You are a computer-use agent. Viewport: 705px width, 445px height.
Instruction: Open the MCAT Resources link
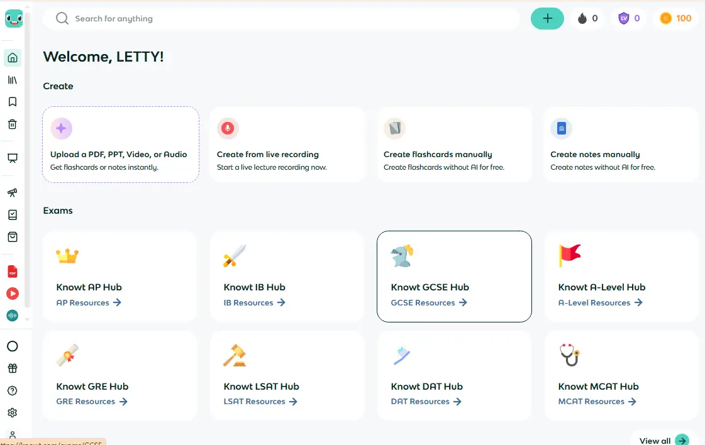597,402
